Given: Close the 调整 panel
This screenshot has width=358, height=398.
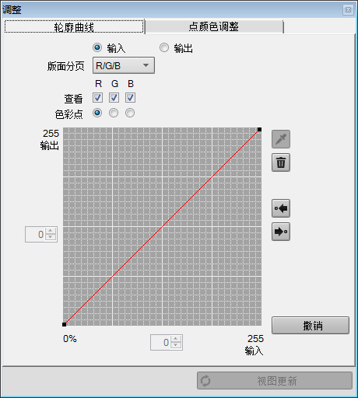Looking at the screenshot, I should (348, 10).
